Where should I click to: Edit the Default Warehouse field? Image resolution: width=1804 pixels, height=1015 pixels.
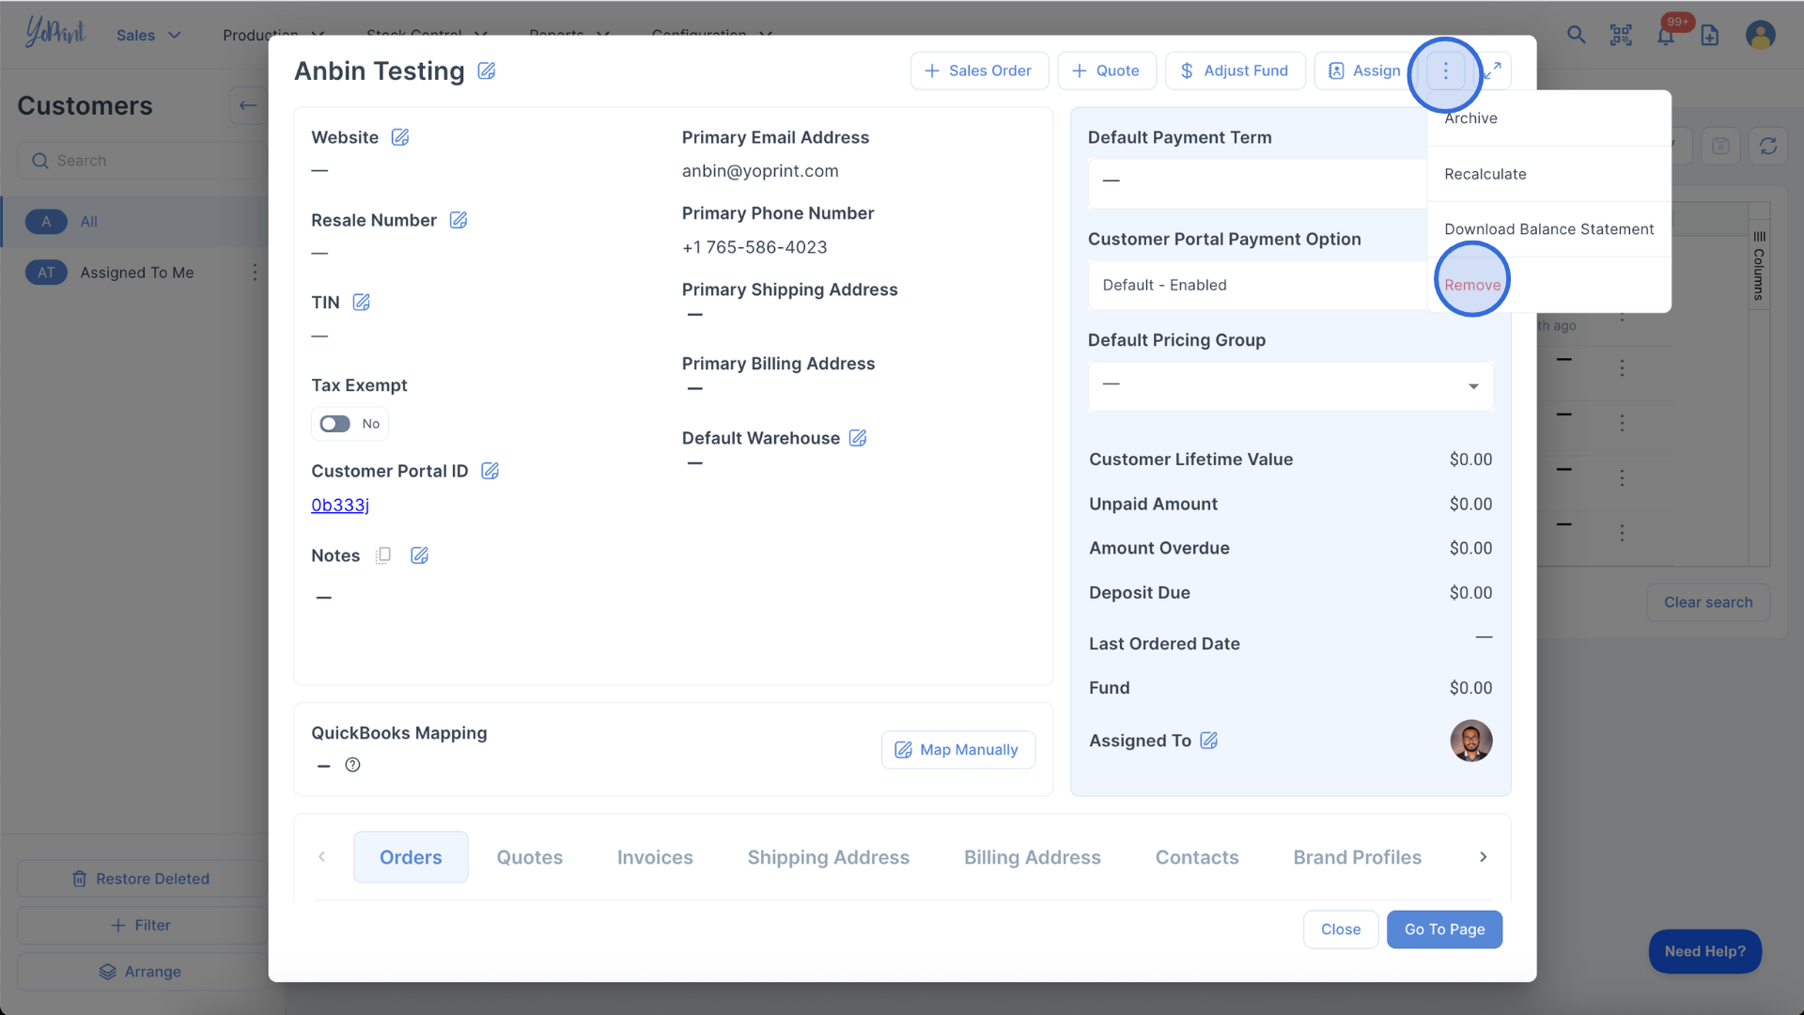pyautogui.click(x=858, y=438)
